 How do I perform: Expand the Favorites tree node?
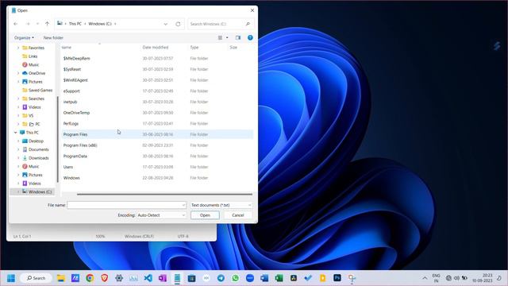(18, 48)
